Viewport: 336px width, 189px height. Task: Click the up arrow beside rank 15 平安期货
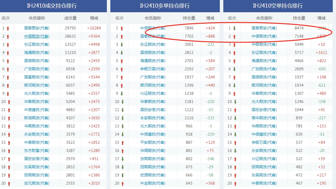[123, 143]
